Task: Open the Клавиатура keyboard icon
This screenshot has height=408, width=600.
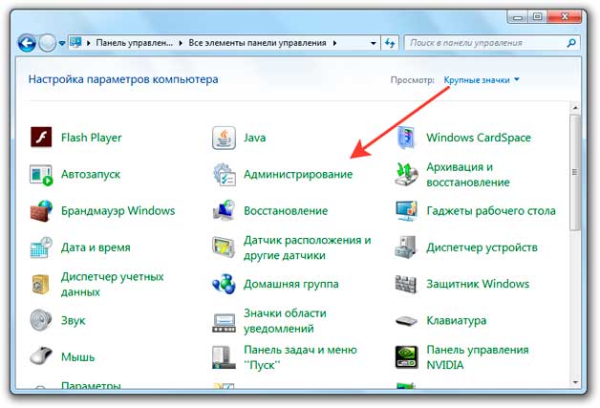Action: click(406, 321)
